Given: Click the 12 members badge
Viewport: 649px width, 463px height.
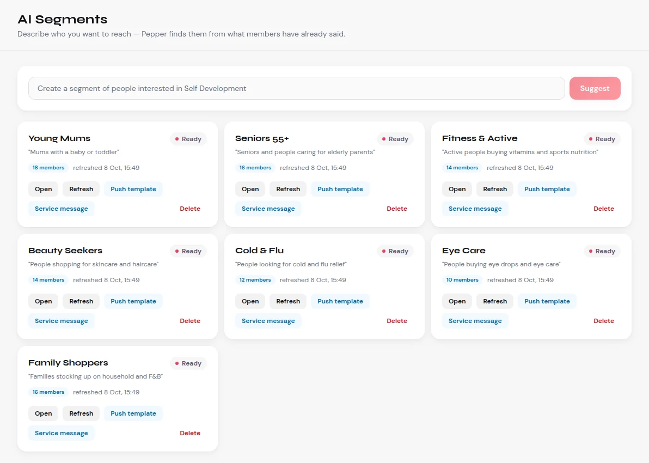Looking at the screenshot, I should (x=255, y=280).
